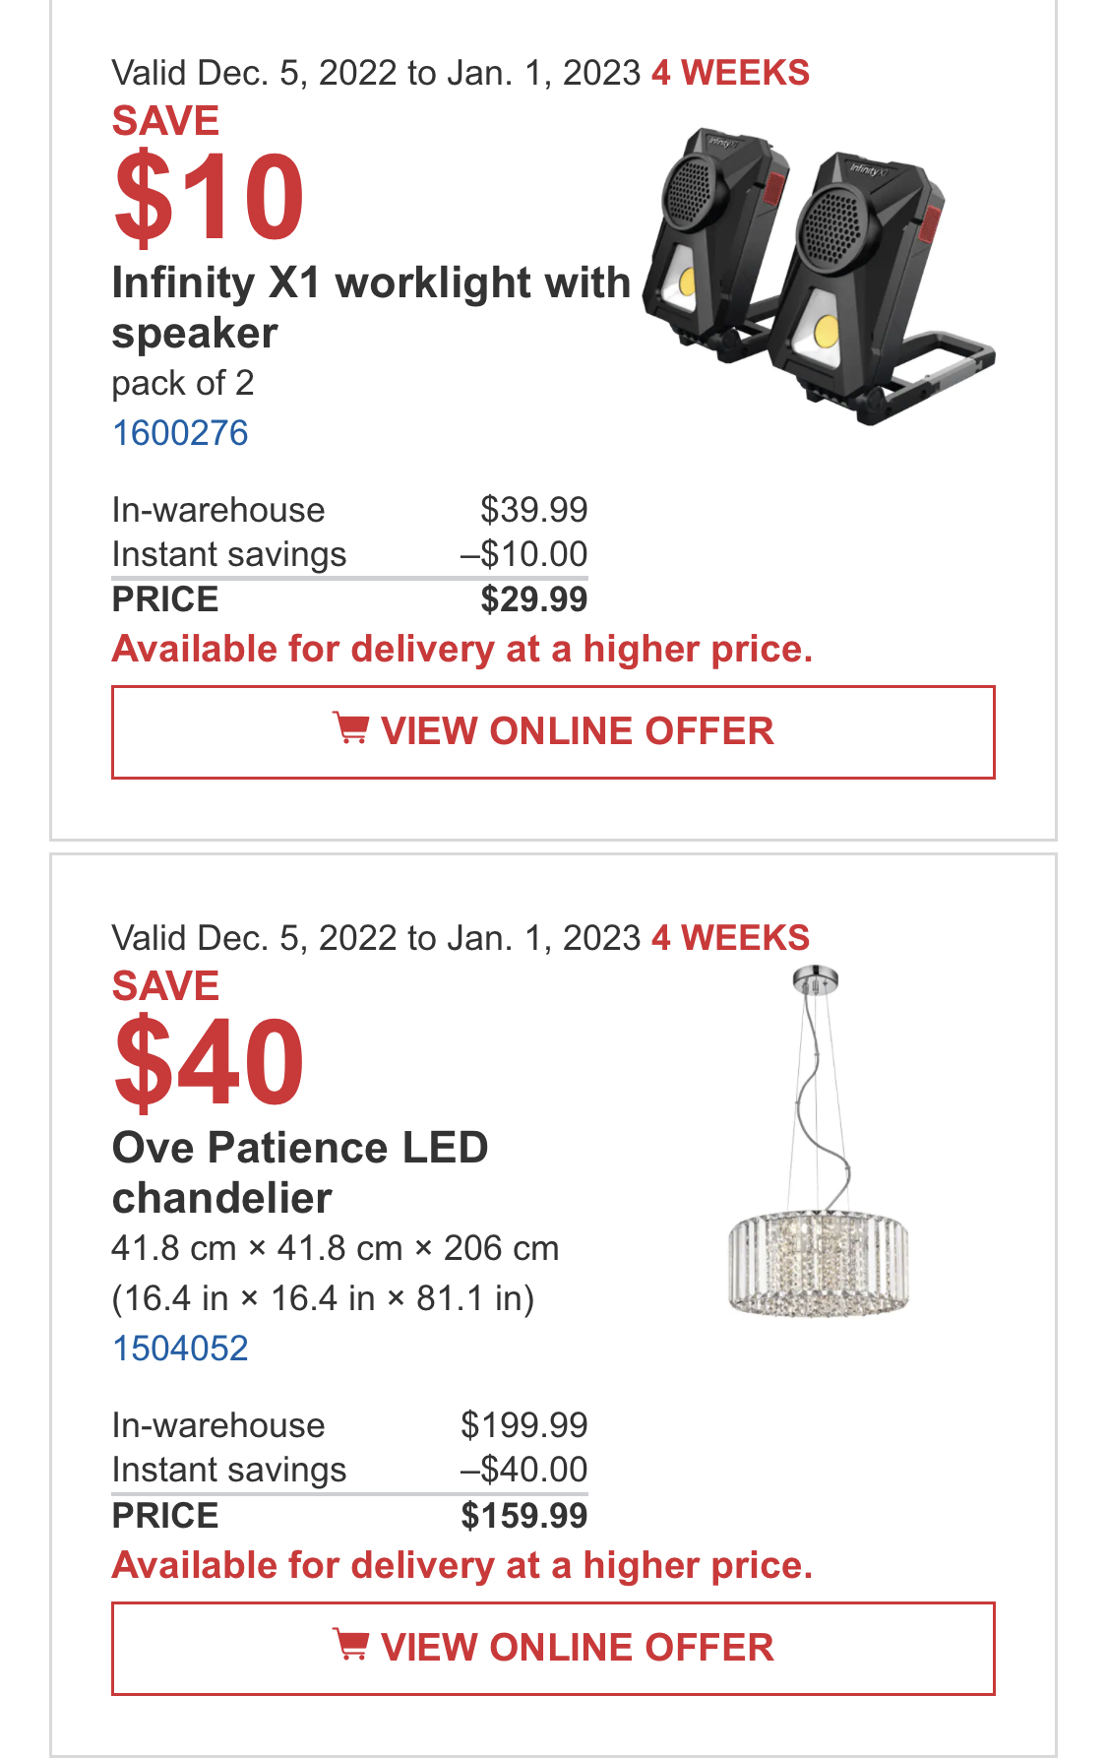
Task: Open item number 1600276 link
Action: click(180, 433)
